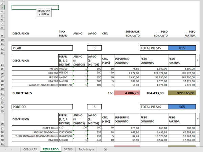This screenshot has width=203, height=152.
Task: Select the value 8.300,00 in IPN 100 row
Action: pyautogui.click(x=182, y=69)
